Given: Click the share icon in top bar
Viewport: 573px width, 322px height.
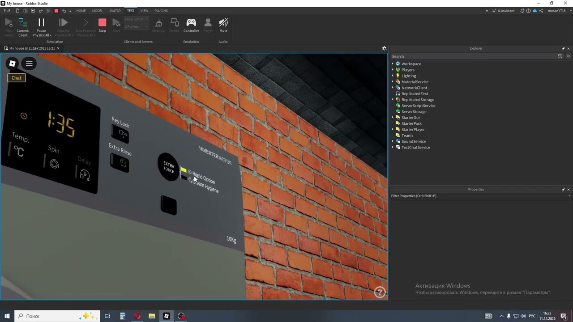Looking at the screenshot, I should point(541,11).
